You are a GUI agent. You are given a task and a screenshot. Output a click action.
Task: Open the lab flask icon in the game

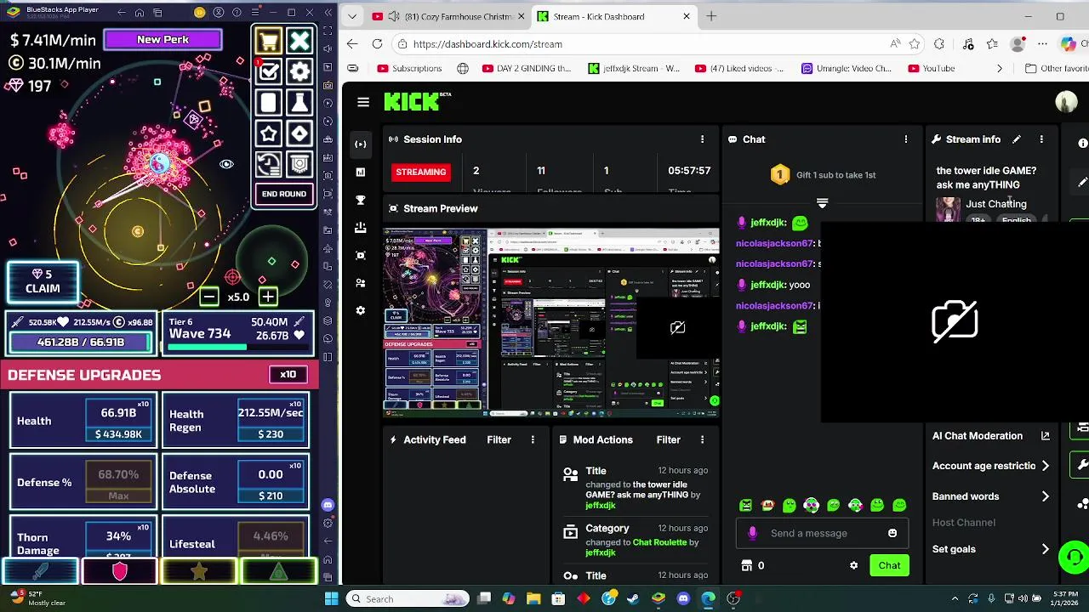click(299, 103)
